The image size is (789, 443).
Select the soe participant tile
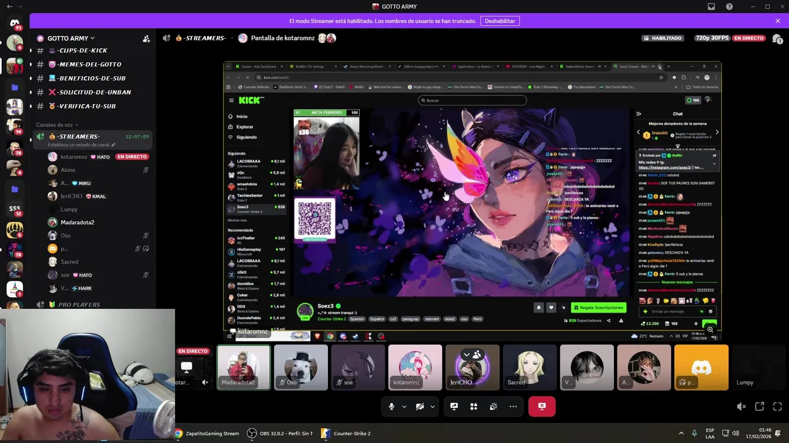(x=358, y=367)
